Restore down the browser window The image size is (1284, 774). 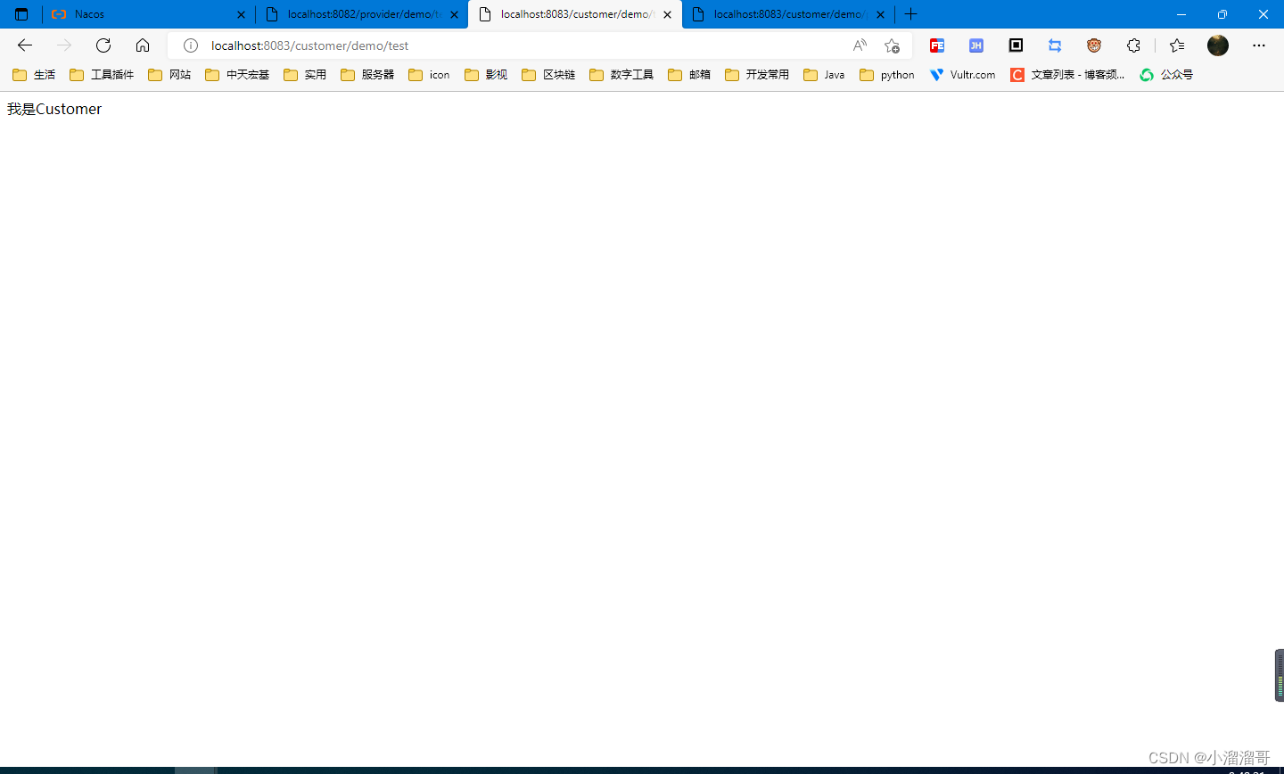pyautogui.click(x=1222, y=14)
